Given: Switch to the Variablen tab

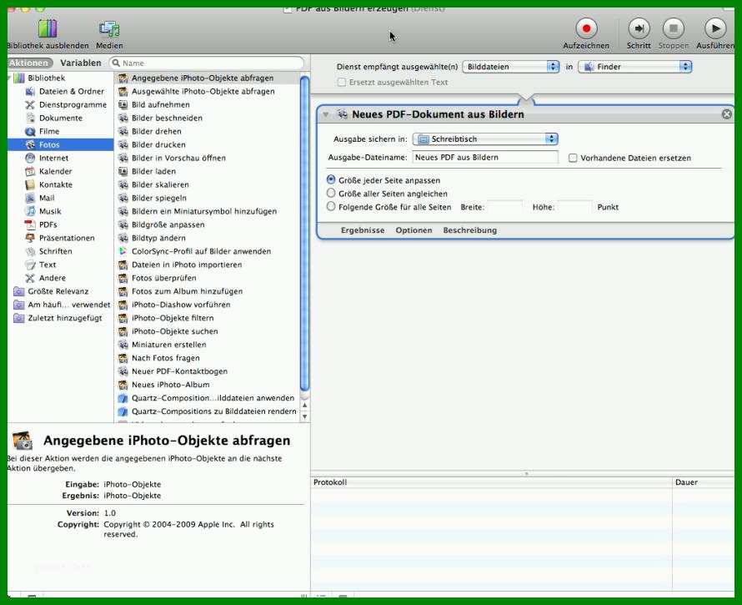Looking at the screenshot, I should pyautogui.click(x=80, y=63).
